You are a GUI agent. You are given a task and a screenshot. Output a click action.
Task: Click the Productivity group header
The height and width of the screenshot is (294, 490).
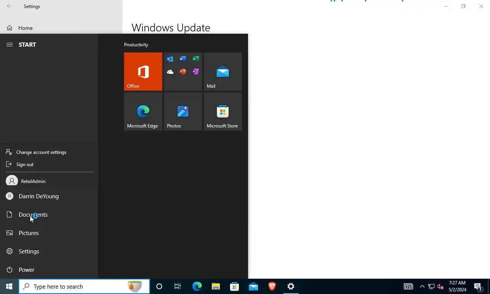[x=136, y=45]
